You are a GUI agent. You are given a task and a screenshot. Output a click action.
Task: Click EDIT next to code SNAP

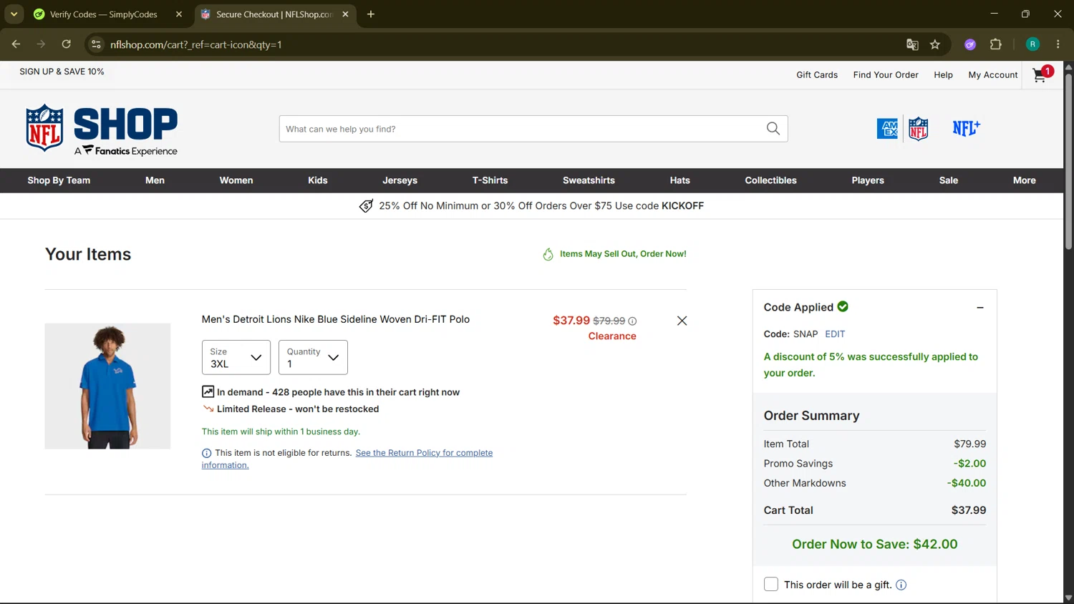835,334
